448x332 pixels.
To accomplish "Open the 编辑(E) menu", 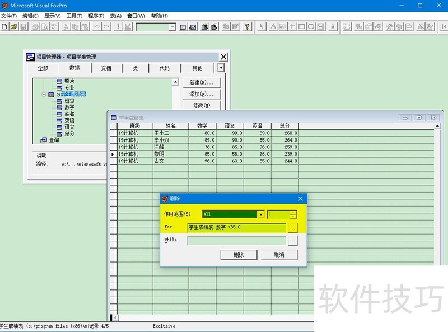I will [x=30, y=16].
